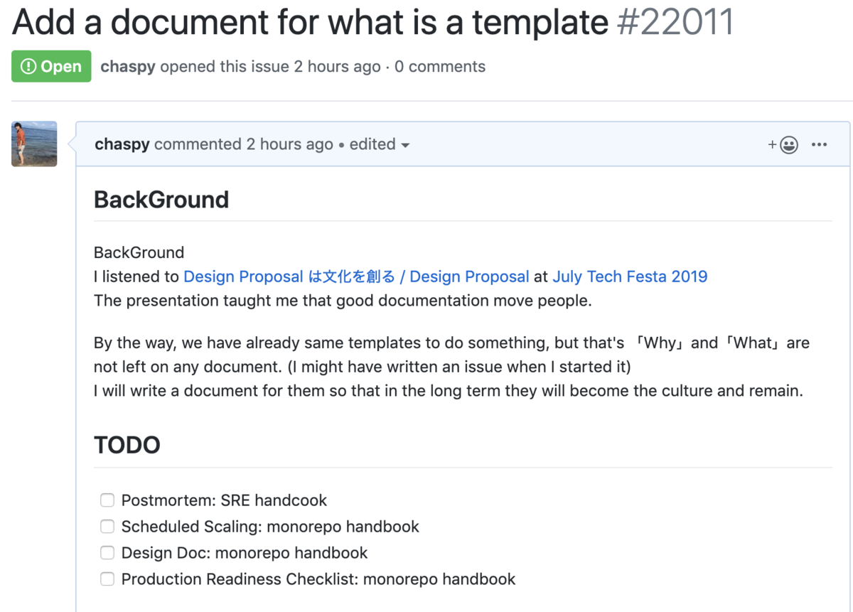Check Production Readiness Checklist checkbox

pos(107,579)
